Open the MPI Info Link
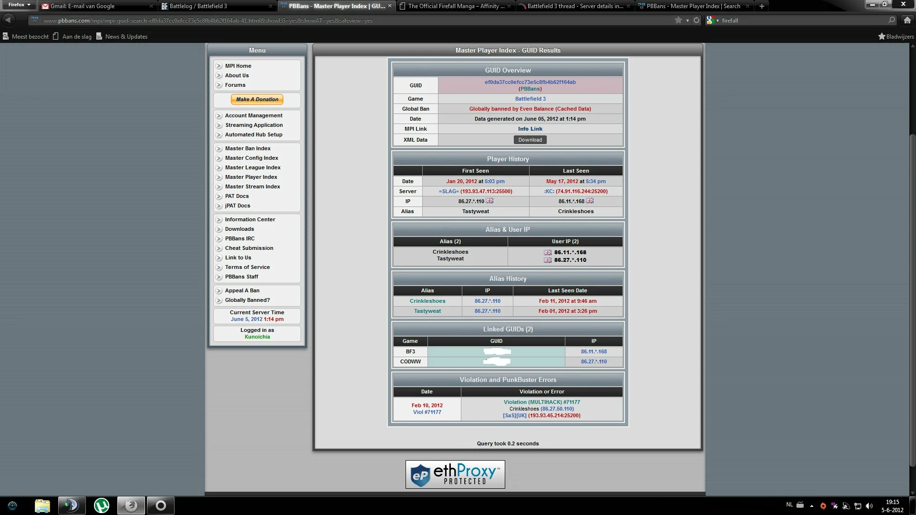 click(530, 129)
